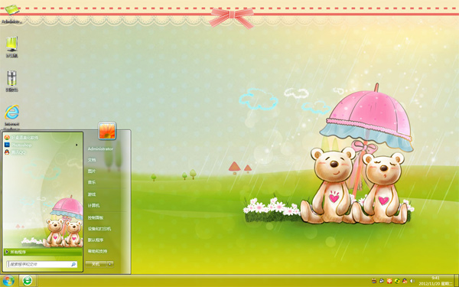Expand the Photoshop jump list arrow

[76, 145]
